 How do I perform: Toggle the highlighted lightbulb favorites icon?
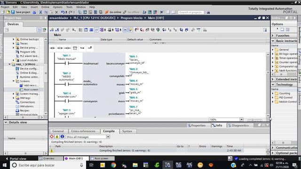click(x=130, y=30)
